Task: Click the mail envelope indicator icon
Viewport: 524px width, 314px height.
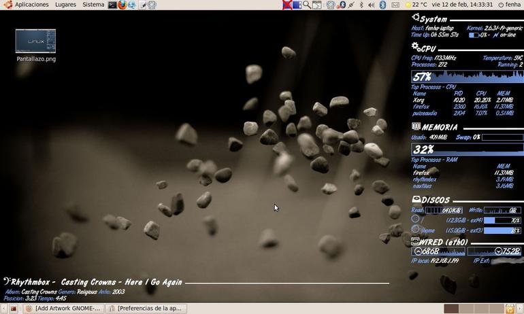Action: (x=395, y=5)
